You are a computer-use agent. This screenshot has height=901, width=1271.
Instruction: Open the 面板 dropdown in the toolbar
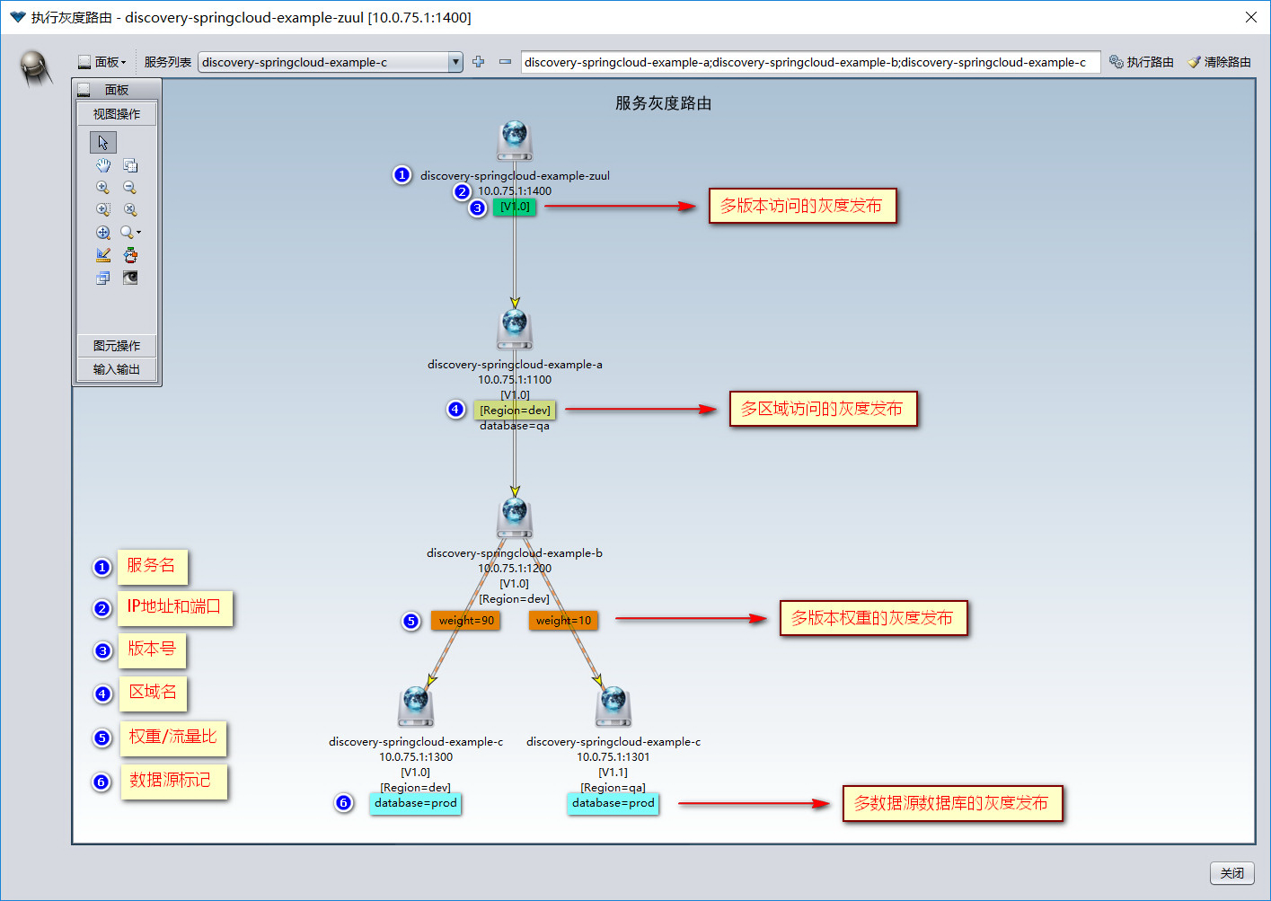(x=102, y=62)
